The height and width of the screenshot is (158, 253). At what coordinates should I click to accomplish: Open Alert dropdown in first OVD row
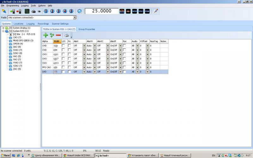tap(84, 46)
